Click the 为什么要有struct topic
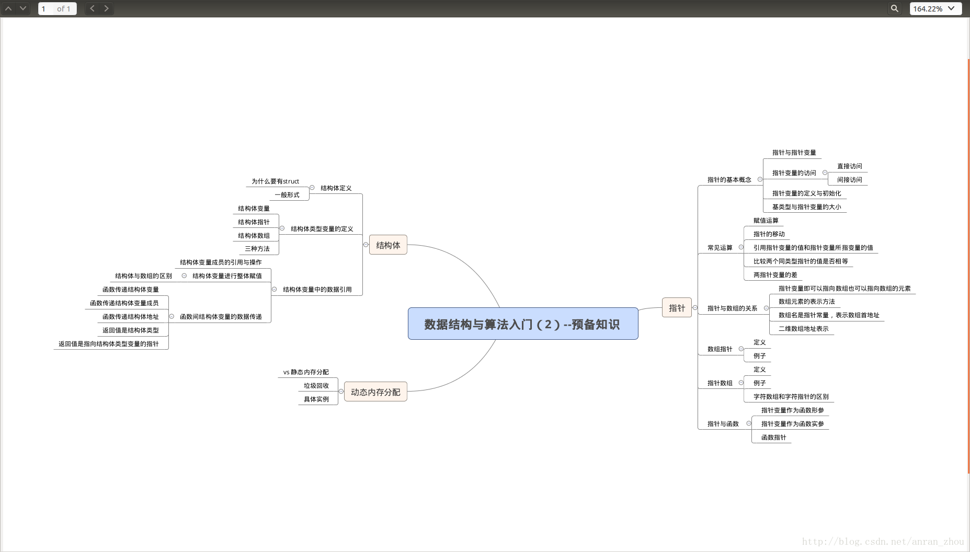 276,181
